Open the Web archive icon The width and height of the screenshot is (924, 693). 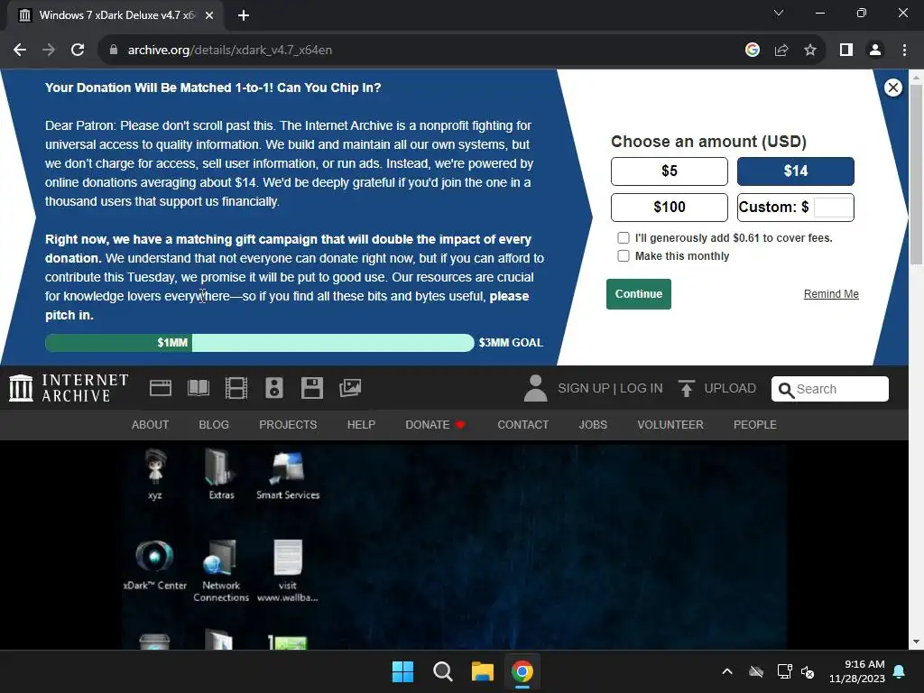161,388
